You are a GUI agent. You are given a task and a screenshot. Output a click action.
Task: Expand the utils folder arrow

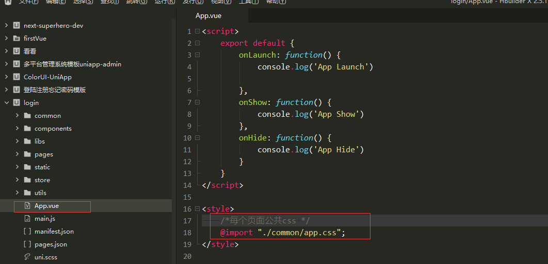point(17,192)
